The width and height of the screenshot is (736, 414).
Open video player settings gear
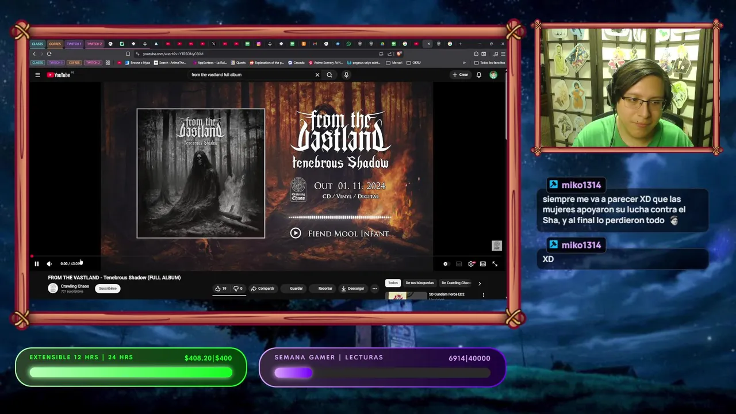471,264
